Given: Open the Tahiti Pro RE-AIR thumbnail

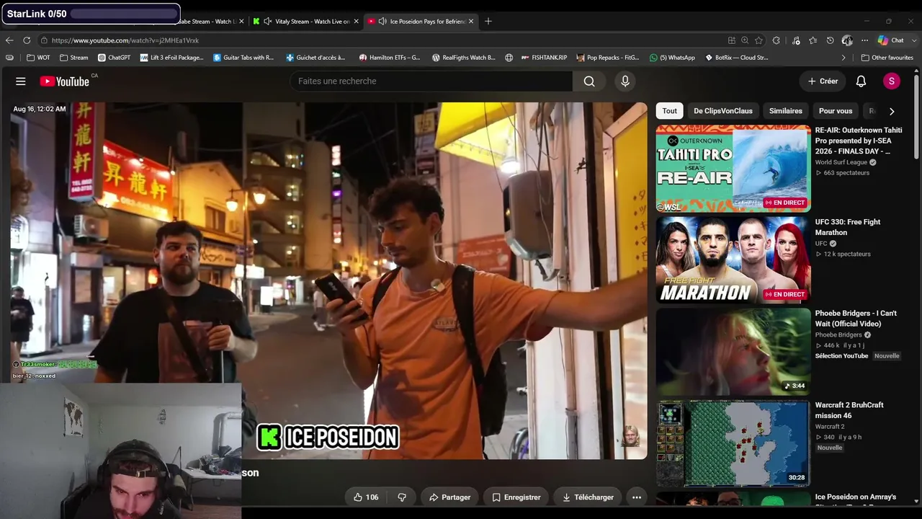Looking at the screenshot, I should point(733,169).
